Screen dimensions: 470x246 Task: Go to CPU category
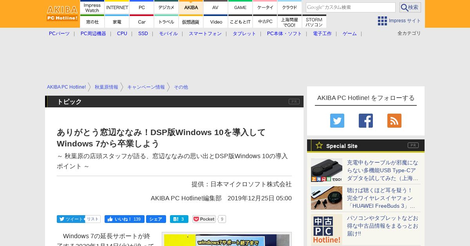[122, 34]
